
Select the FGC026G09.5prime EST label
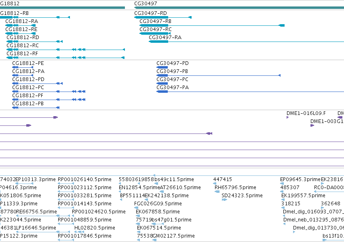point(158,204)
